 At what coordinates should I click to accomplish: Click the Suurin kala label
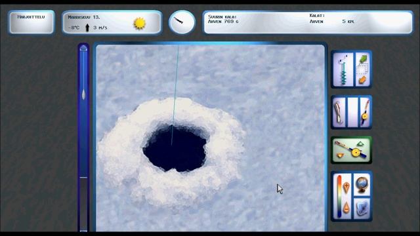[222, 17]
